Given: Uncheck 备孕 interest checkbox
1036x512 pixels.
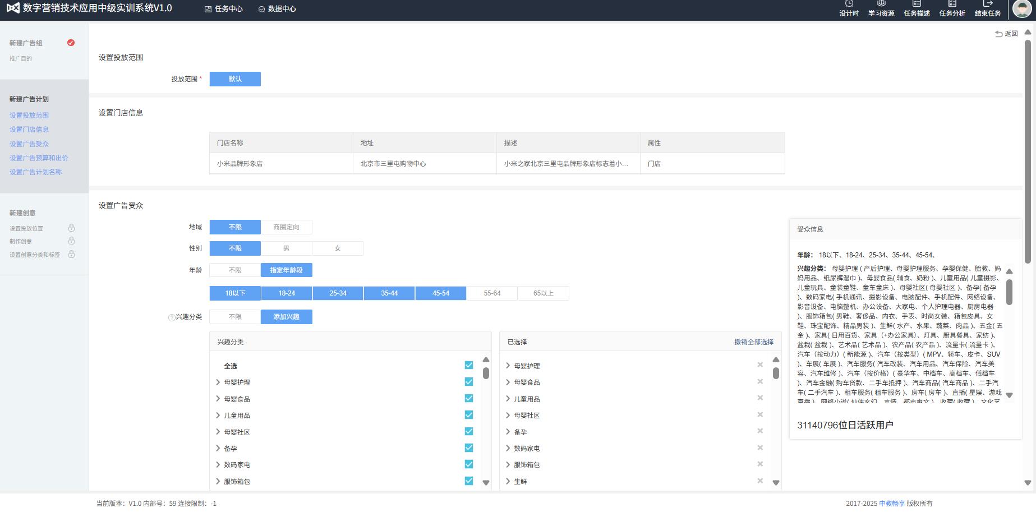Looking at the screenshot, I should 469,448.
